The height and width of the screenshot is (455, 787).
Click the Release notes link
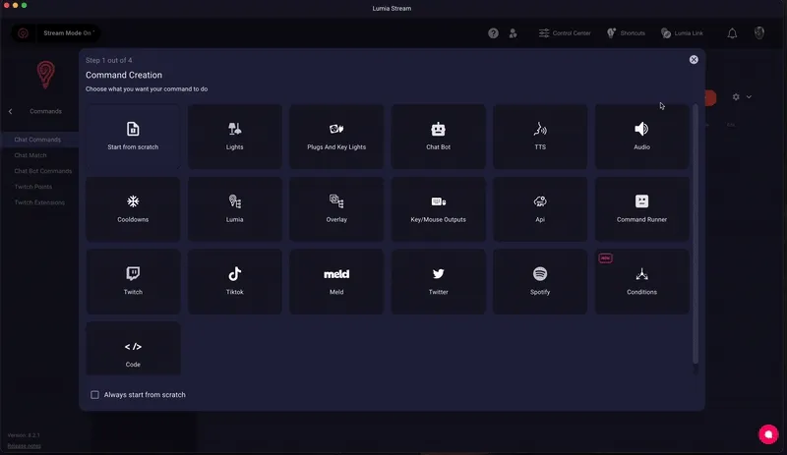coord(23,445)
